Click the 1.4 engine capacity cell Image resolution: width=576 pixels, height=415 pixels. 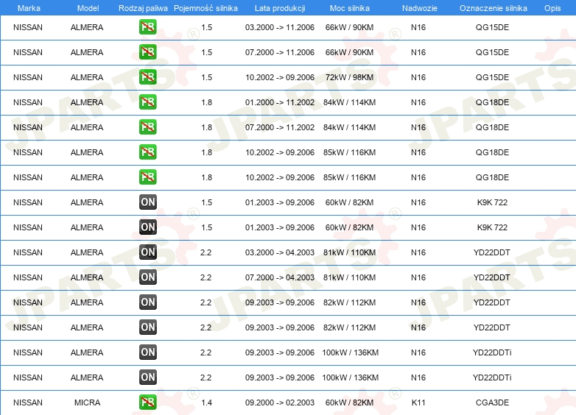(x=206, y=402)
